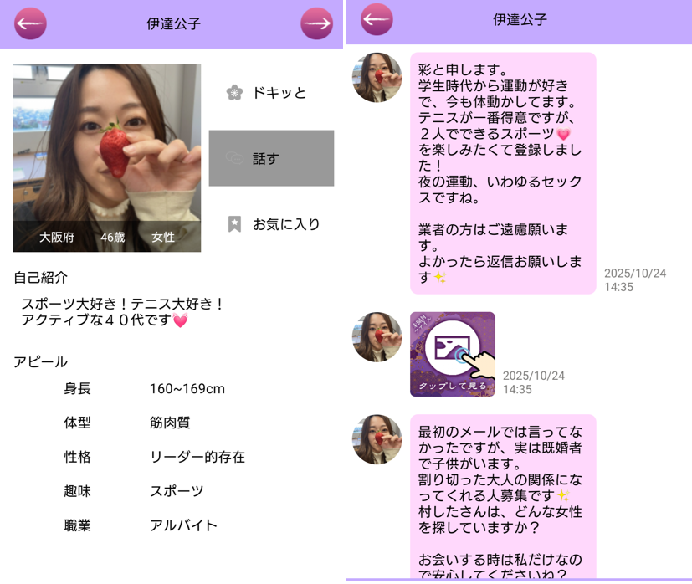Click the 伊達公子 title in the chat header
This screenshot has width=692, height=584.
(x=519, y=19)
